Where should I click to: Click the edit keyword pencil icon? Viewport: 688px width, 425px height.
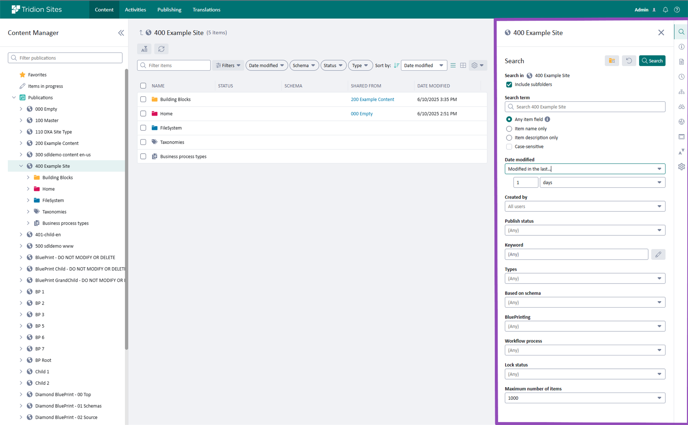(x=658, y=254)
